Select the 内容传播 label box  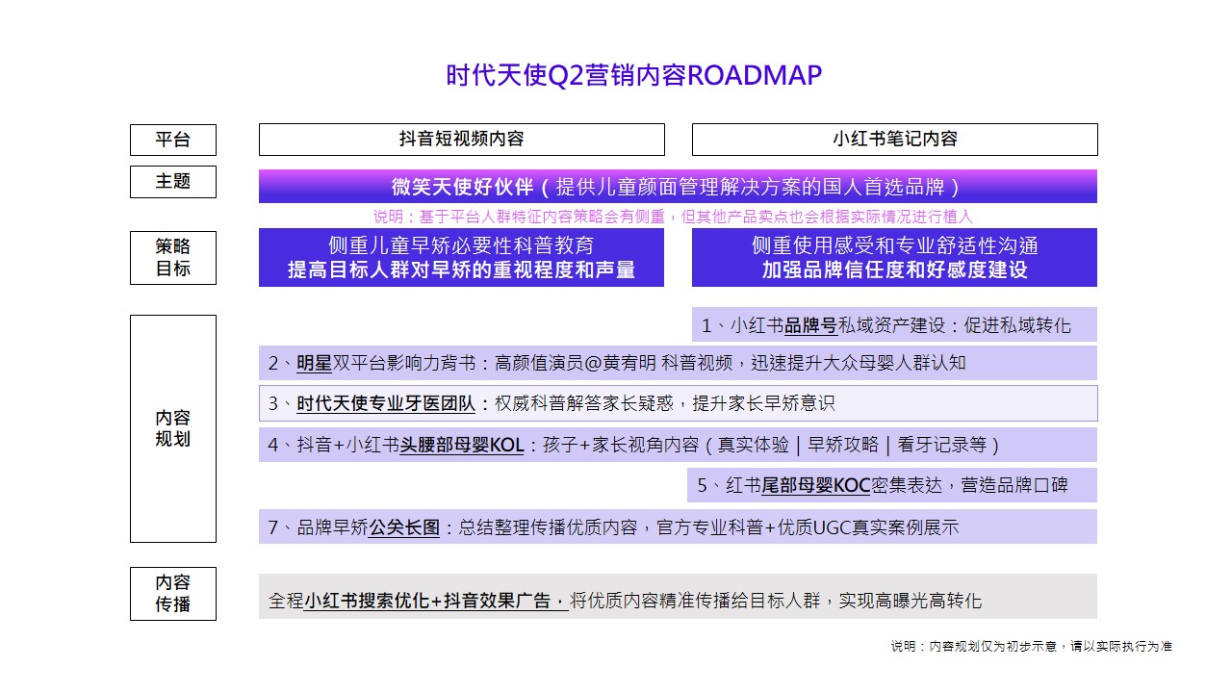(173, 594)
